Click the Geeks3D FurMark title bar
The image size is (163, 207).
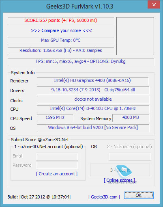[80, 6]
